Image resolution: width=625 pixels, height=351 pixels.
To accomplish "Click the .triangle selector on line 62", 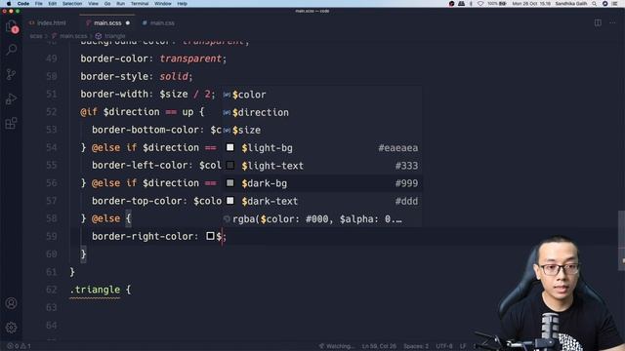I will click(x=95, y=290).
